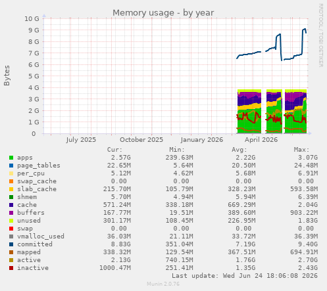Click vmalloc_used max value 36.39M

tap(306, 236)
